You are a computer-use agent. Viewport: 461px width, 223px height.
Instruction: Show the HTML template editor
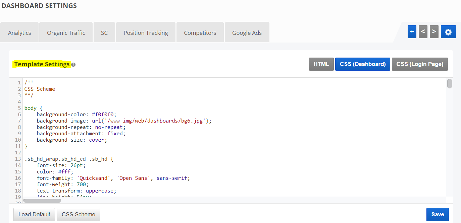click(321, 64)
